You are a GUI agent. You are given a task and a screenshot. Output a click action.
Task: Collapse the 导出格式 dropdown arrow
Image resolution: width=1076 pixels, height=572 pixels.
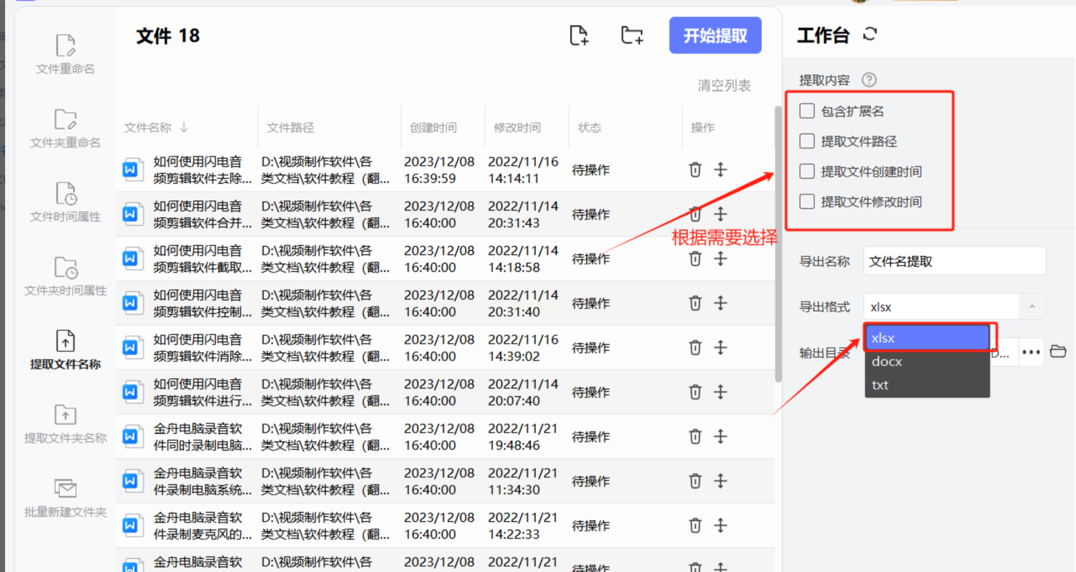point(1032,307)
